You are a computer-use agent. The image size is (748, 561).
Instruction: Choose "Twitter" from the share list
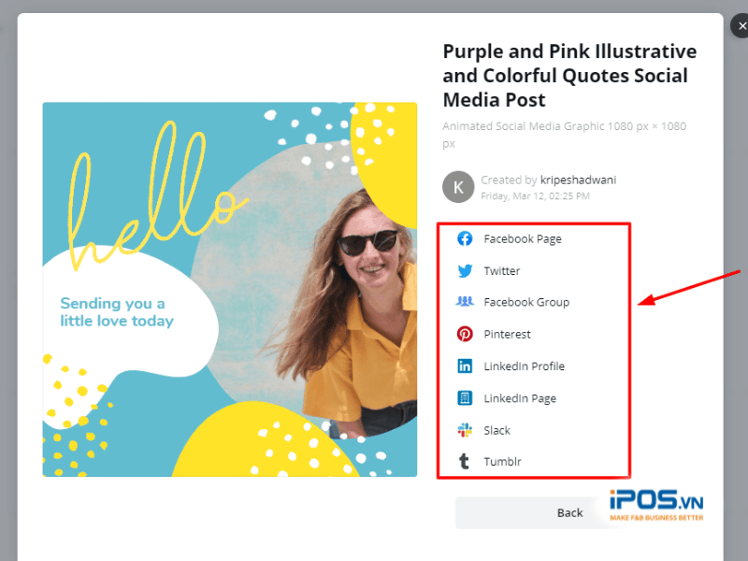502,271
